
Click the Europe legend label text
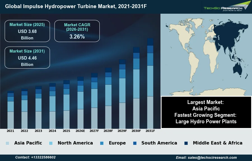117,143
